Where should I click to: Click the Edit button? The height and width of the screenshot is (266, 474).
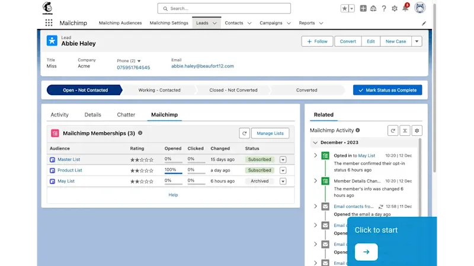[371, 41]
